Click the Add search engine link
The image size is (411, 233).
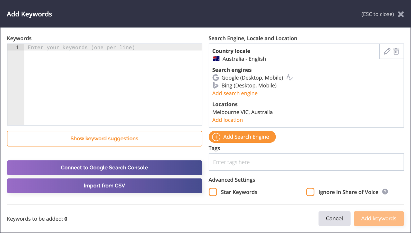point(235,93)
